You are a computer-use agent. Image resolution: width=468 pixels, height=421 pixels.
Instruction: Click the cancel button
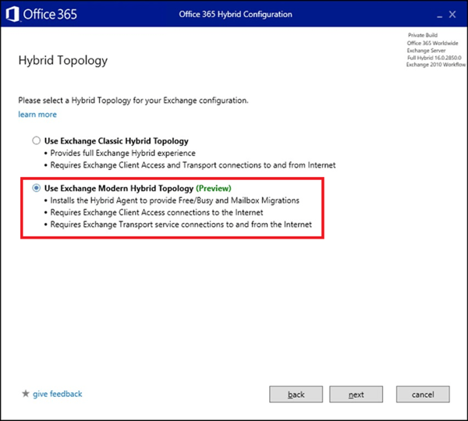tap(423, 394)
